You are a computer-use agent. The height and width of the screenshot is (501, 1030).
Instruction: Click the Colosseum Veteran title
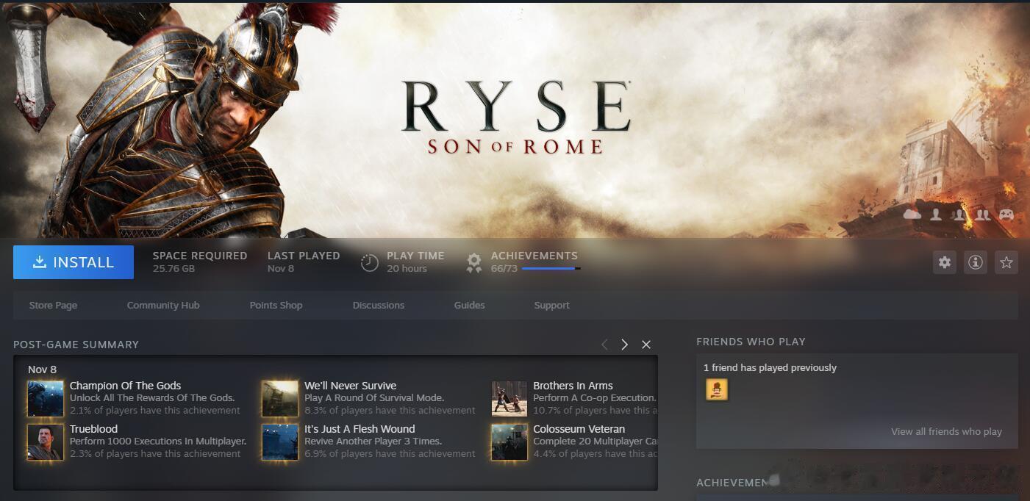(579, 429)
